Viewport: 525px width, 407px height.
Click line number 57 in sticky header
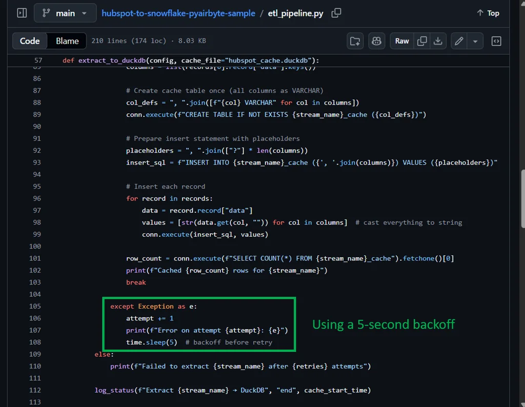coord(38,60)
